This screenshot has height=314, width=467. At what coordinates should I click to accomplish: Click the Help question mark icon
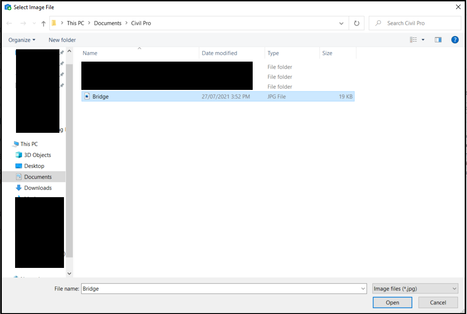click(x=455, y=40)
